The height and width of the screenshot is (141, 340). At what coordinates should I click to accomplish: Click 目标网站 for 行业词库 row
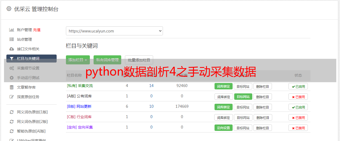click(x=243, y=117)
